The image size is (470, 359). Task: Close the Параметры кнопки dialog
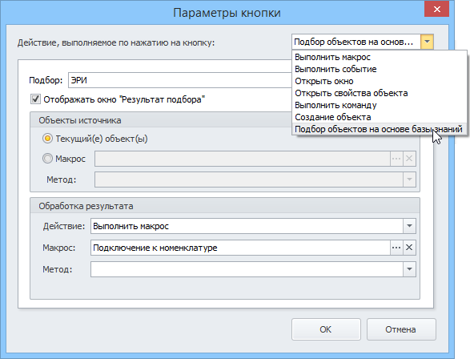pos(436,10)
